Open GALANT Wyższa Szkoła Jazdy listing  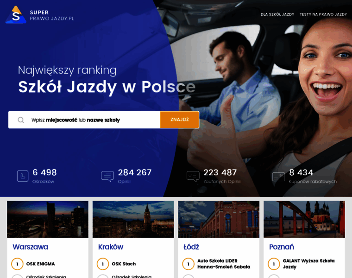pyautogui.click(x=308, y=264)
